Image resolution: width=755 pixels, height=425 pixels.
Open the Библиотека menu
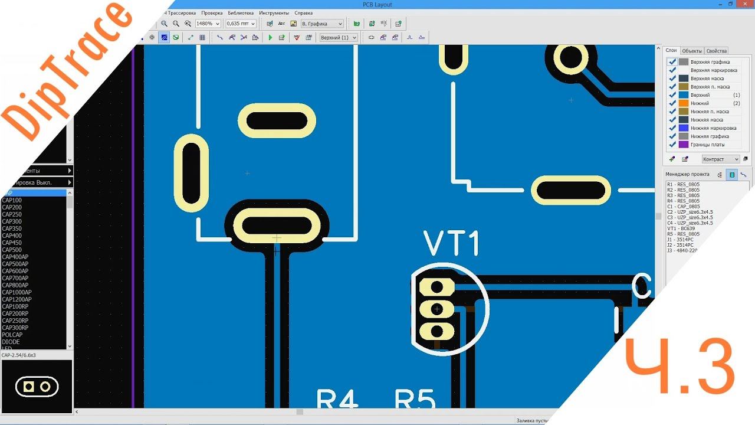241,12
